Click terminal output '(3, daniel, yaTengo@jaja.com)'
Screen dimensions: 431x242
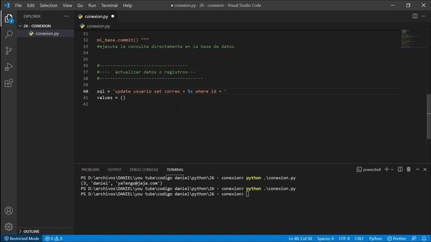(x=121, y=184)
